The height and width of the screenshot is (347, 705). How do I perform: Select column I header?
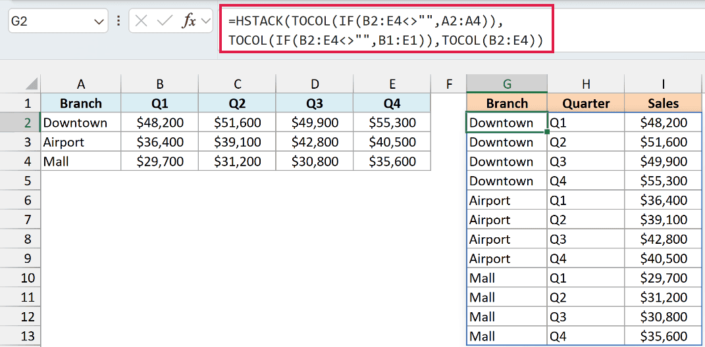663,84
